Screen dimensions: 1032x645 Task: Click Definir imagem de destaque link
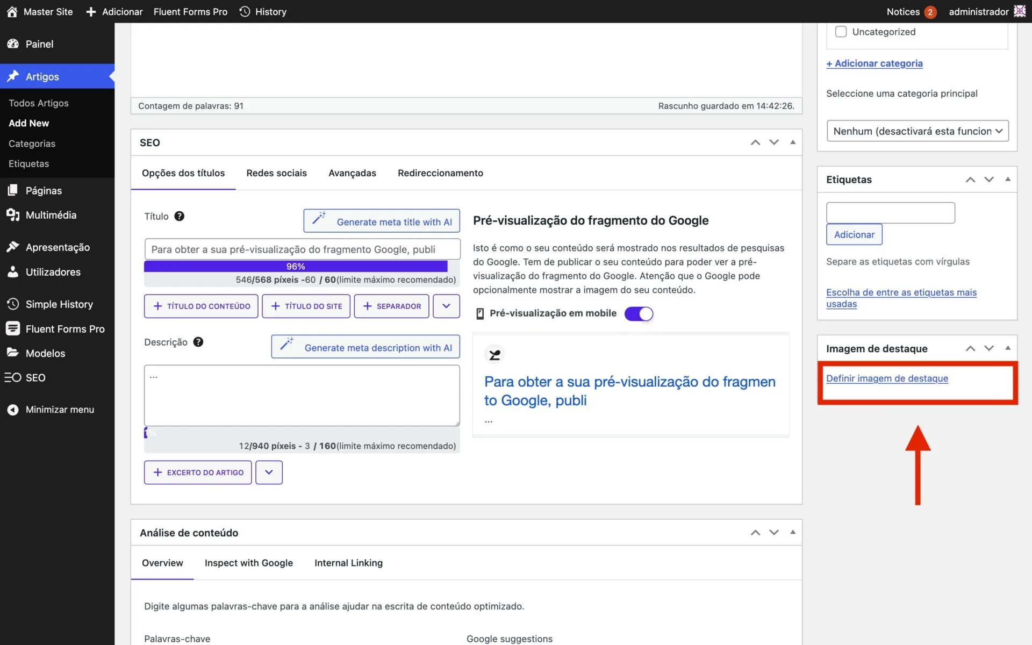click(x=887, y=378)
